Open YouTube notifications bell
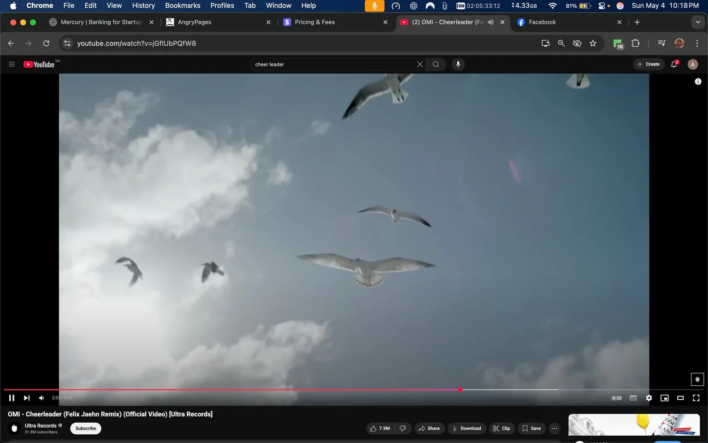The width and height of the screenshot is (708, 443). (674, 64)
